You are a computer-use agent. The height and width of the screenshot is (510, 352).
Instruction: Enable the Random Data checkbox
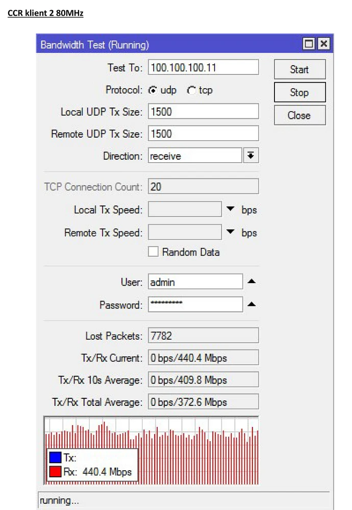pyautogui.click(x=153, y=251)
